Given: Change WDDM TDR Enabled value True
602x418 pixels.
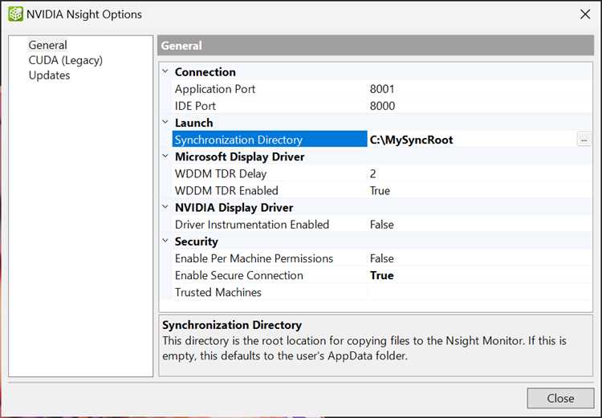Looking at the screenshot, I should pos(479,191).
